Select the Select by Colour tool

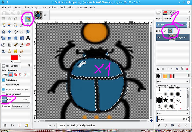pyautogui.click(x=27, y=19)
